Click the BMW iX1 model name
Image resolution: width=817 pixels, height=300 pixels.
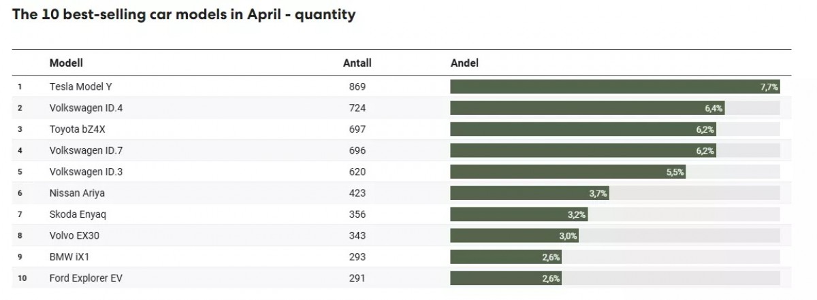(69, 256)
